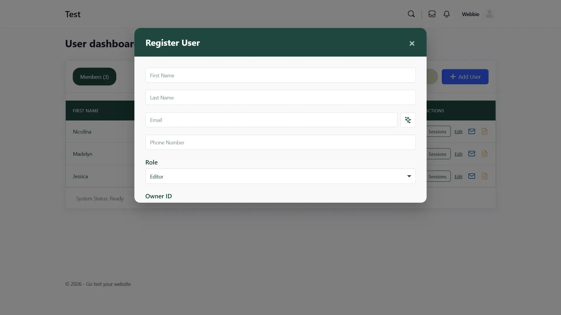Click the document icon in Nicolina's row

pyautogui.click(x=484, y=132)
